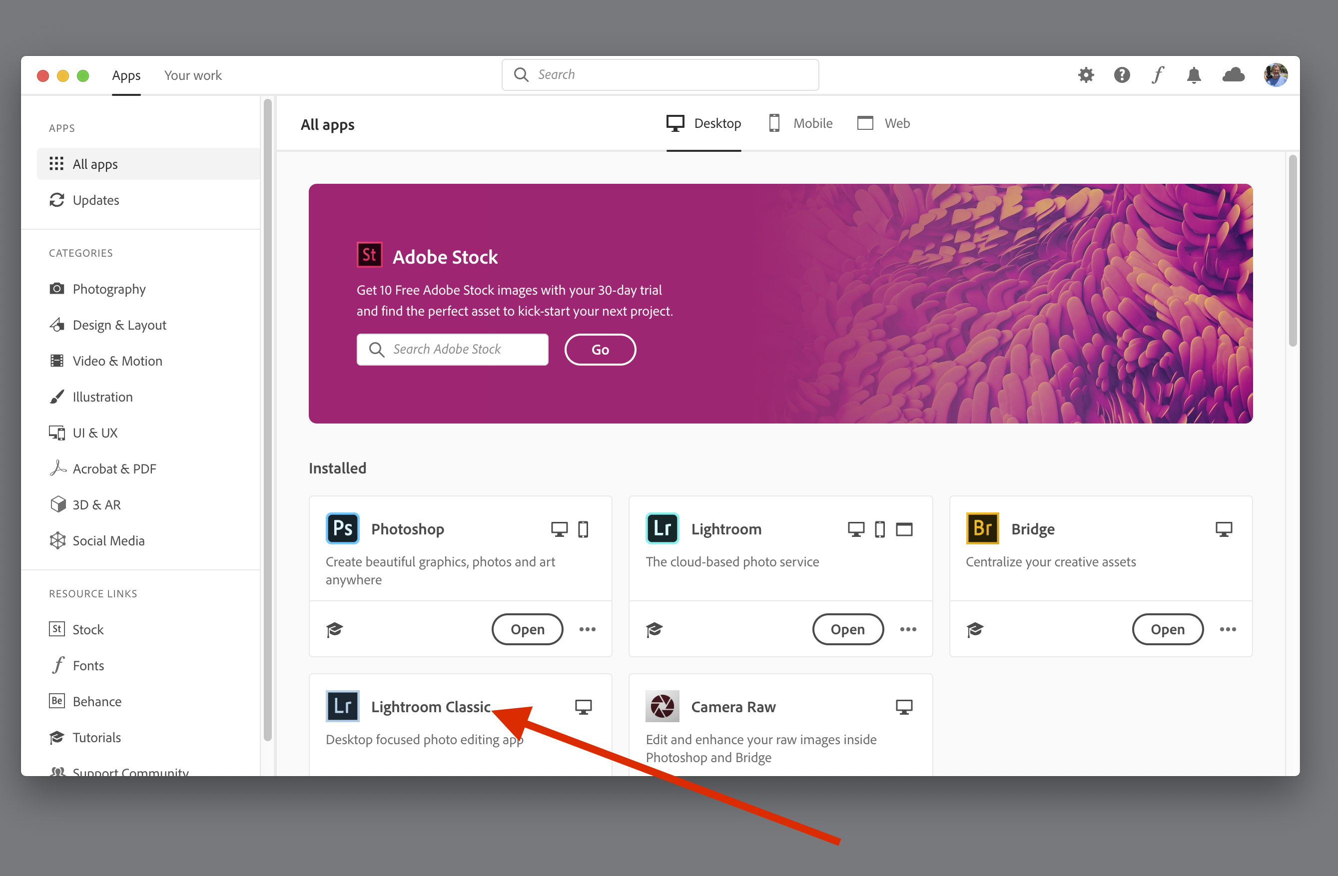Click the Lightroom app icon
The height and width of the screenshot is (876, 1338).
(x=661, y=527)
